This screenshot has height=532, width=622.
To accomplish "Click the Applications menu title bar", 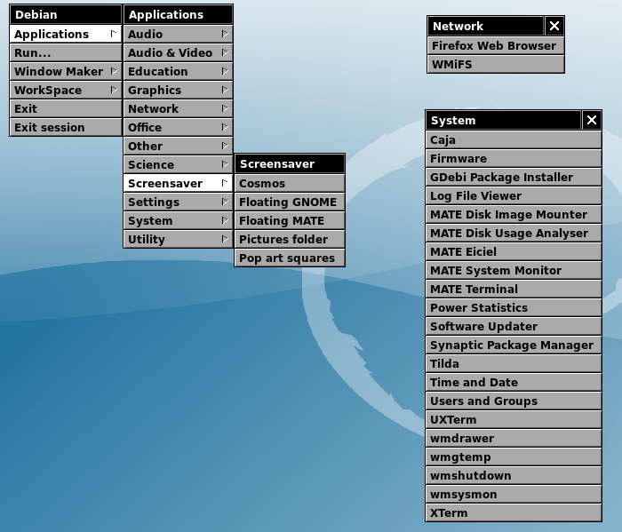I will (x=178, y=15).
